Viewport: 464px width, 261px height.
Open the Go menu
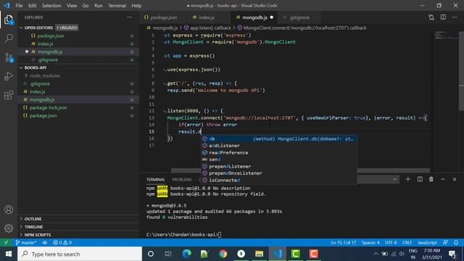86,6
